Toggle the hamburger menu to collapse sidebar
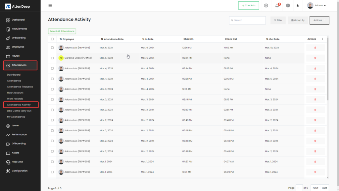Image resolution: width=339 pixels, height=191 pixels. click(x=50, y=6)
